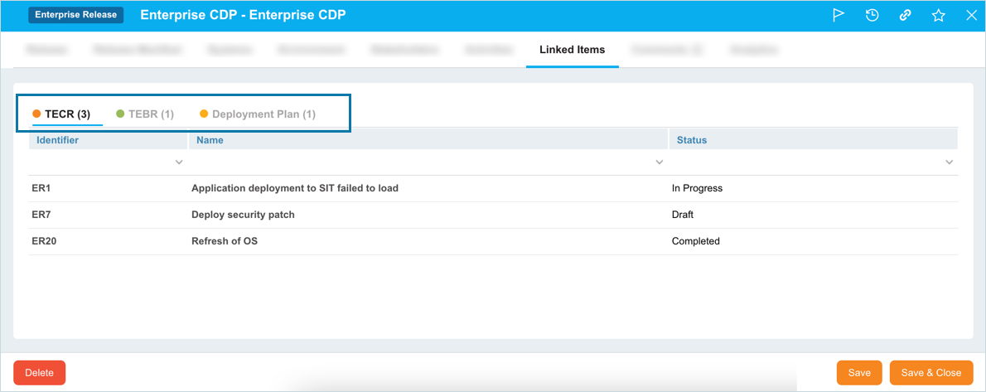
Task: Open the Name column filter dropdown
Action: tap(659, 162)
